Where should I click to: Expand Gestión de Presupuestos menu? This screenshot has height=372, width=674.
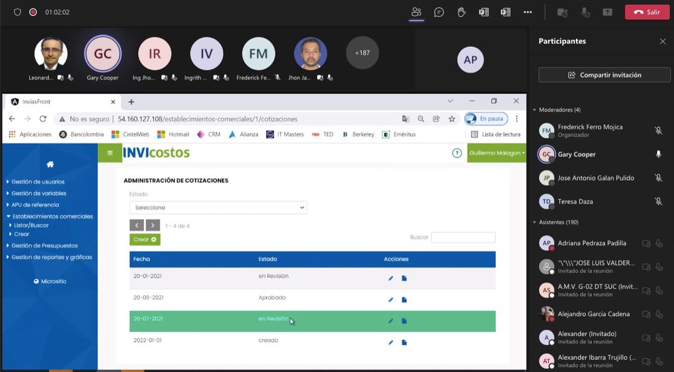click(44, 246)
